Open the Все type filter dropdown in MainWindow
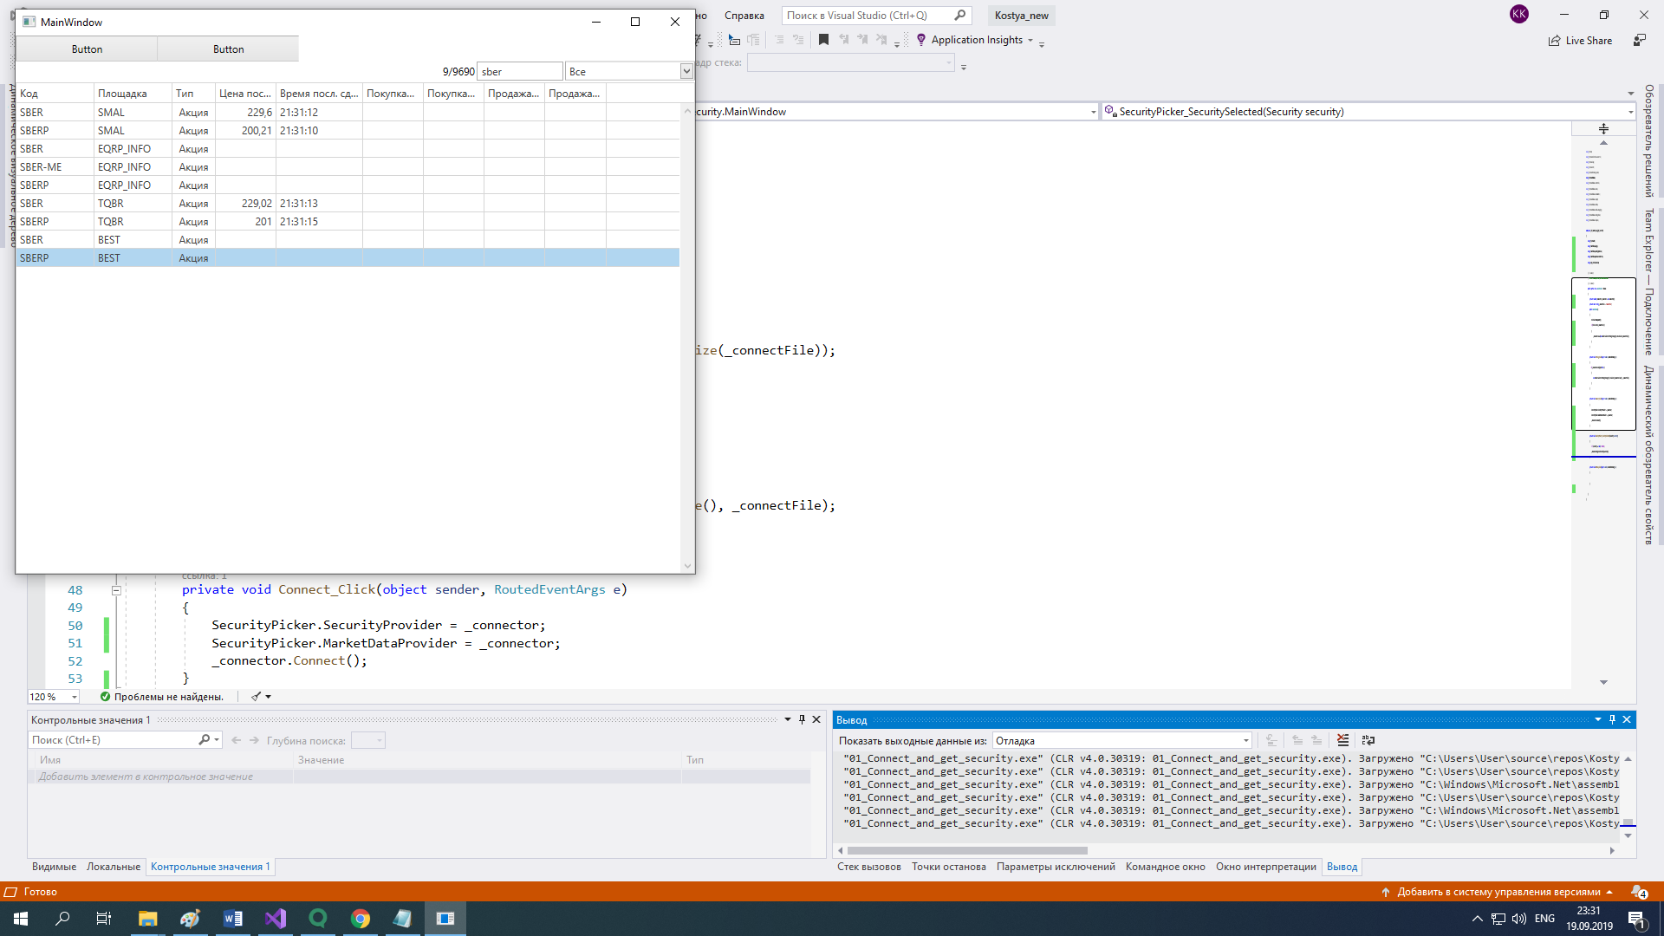The image size is (1664, 936). 686,71
